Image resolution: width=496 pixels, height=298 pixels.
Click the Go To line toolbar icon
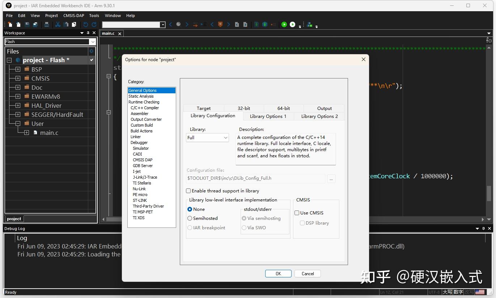(204, 25)
